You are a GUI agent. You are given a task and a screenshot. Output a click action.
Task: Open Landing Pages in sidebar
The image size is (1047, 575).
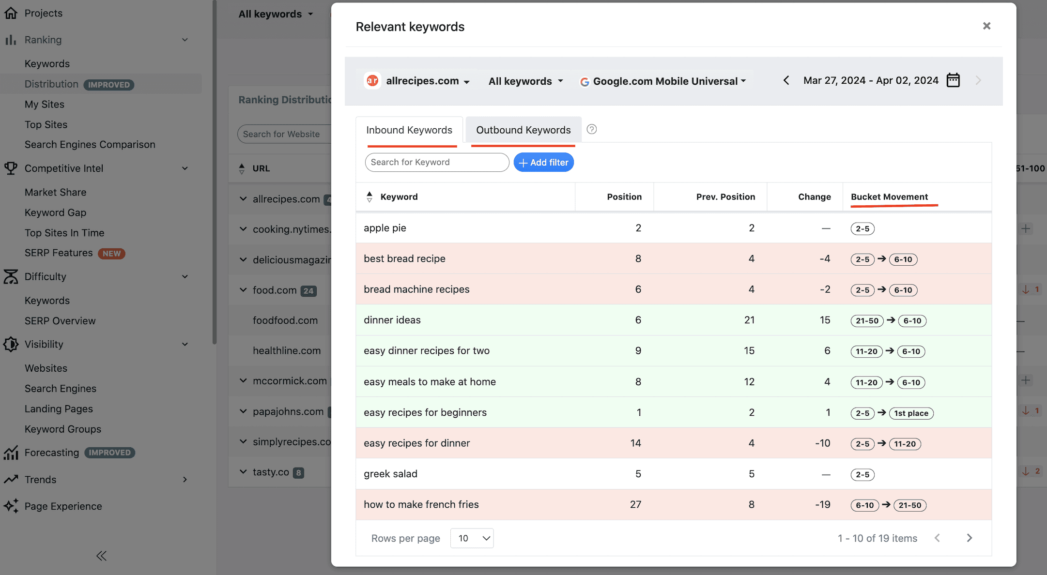pyautogui.click(x=59, y=409)
